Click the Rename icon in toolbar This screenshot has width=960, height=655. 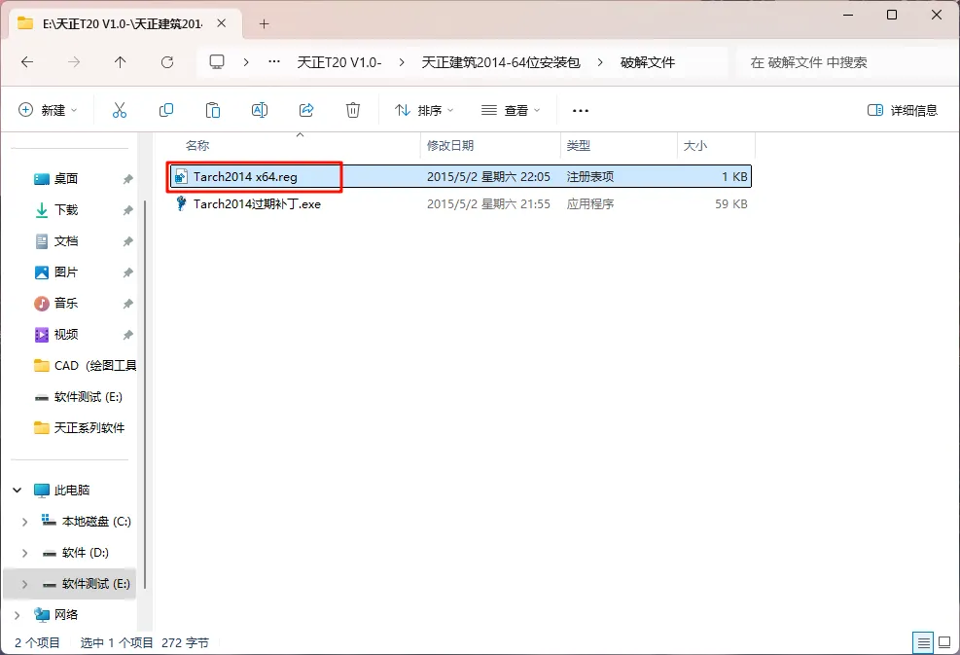[x=260, y=110]
